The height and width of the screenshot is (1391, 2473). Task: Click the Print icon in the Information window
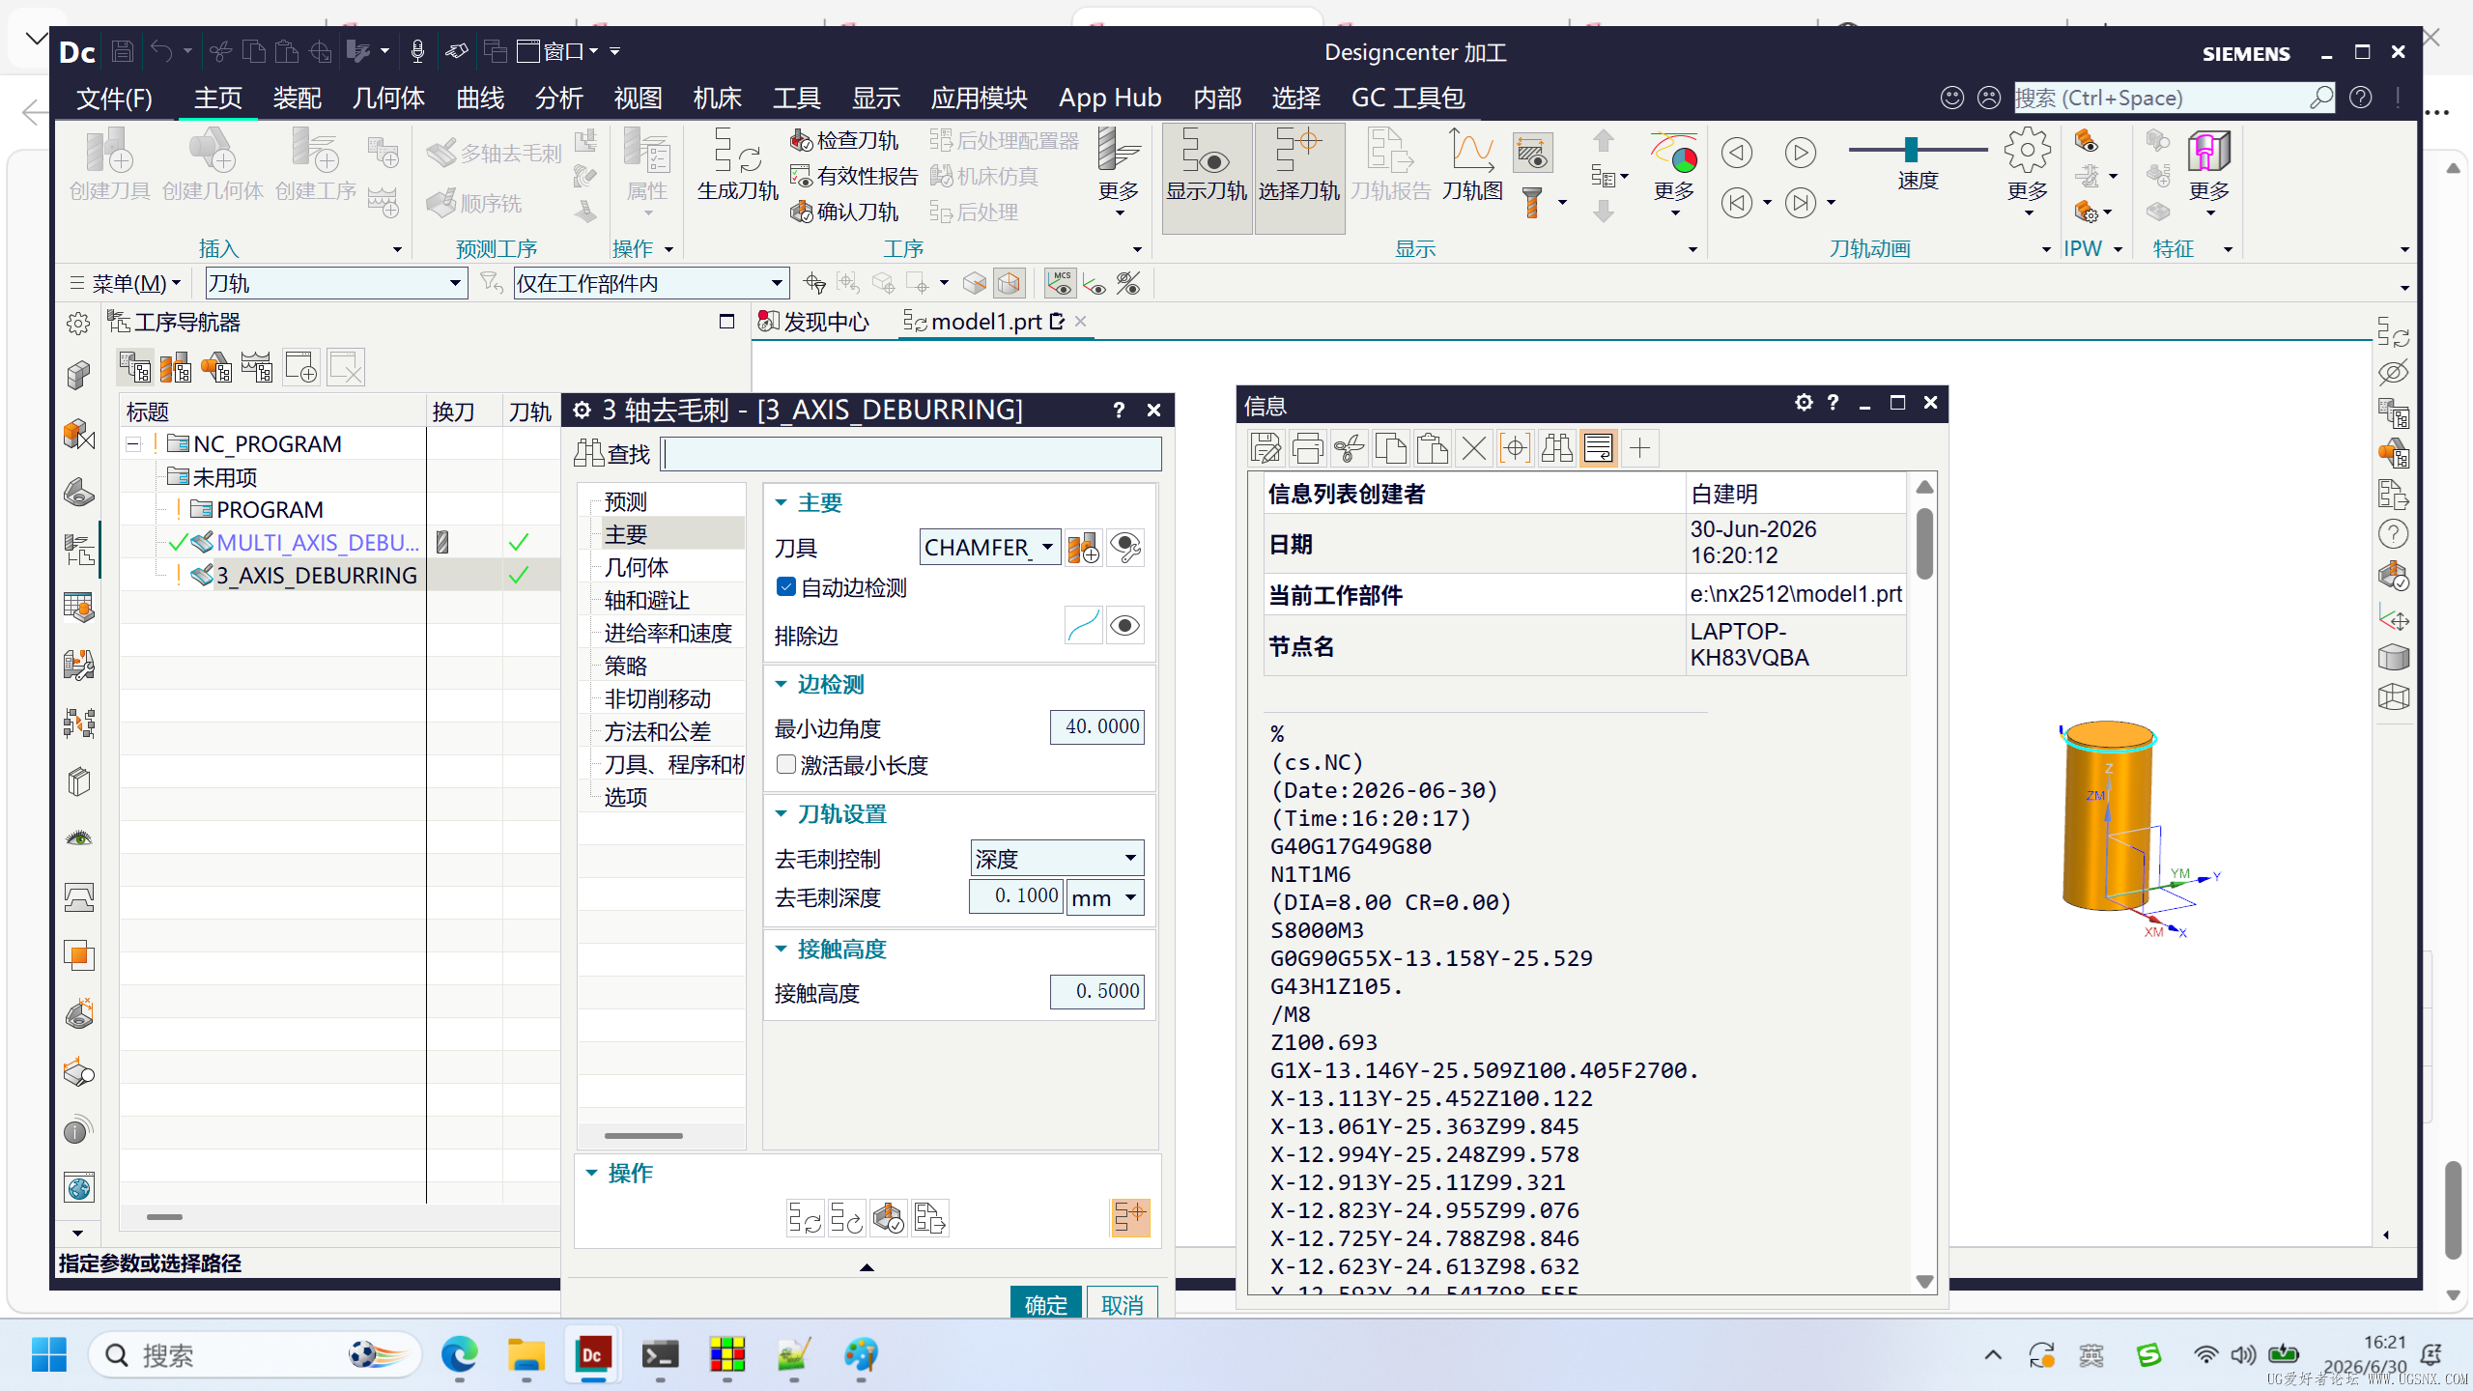(x=1307, y=448)
